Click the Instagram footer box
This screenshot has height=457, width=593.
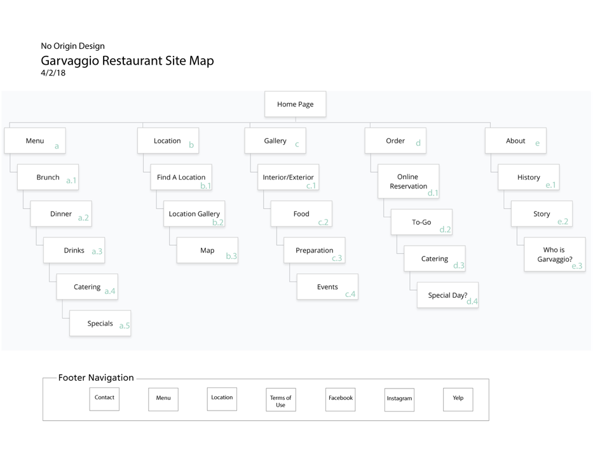[399, 399]
